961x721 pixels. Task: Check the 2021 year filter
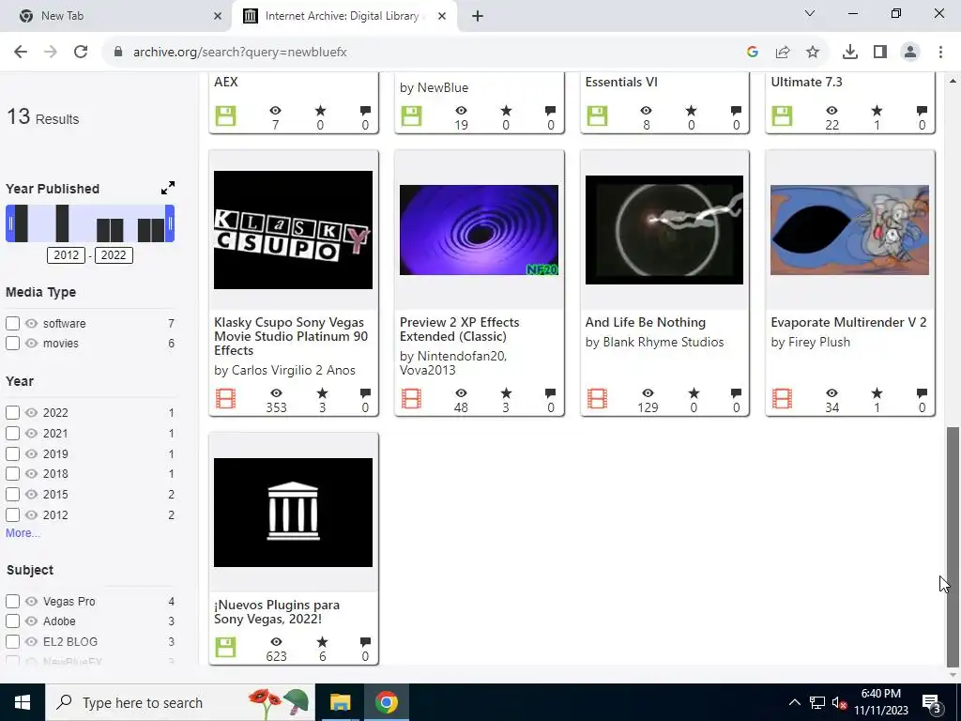[x=12, y=433]
